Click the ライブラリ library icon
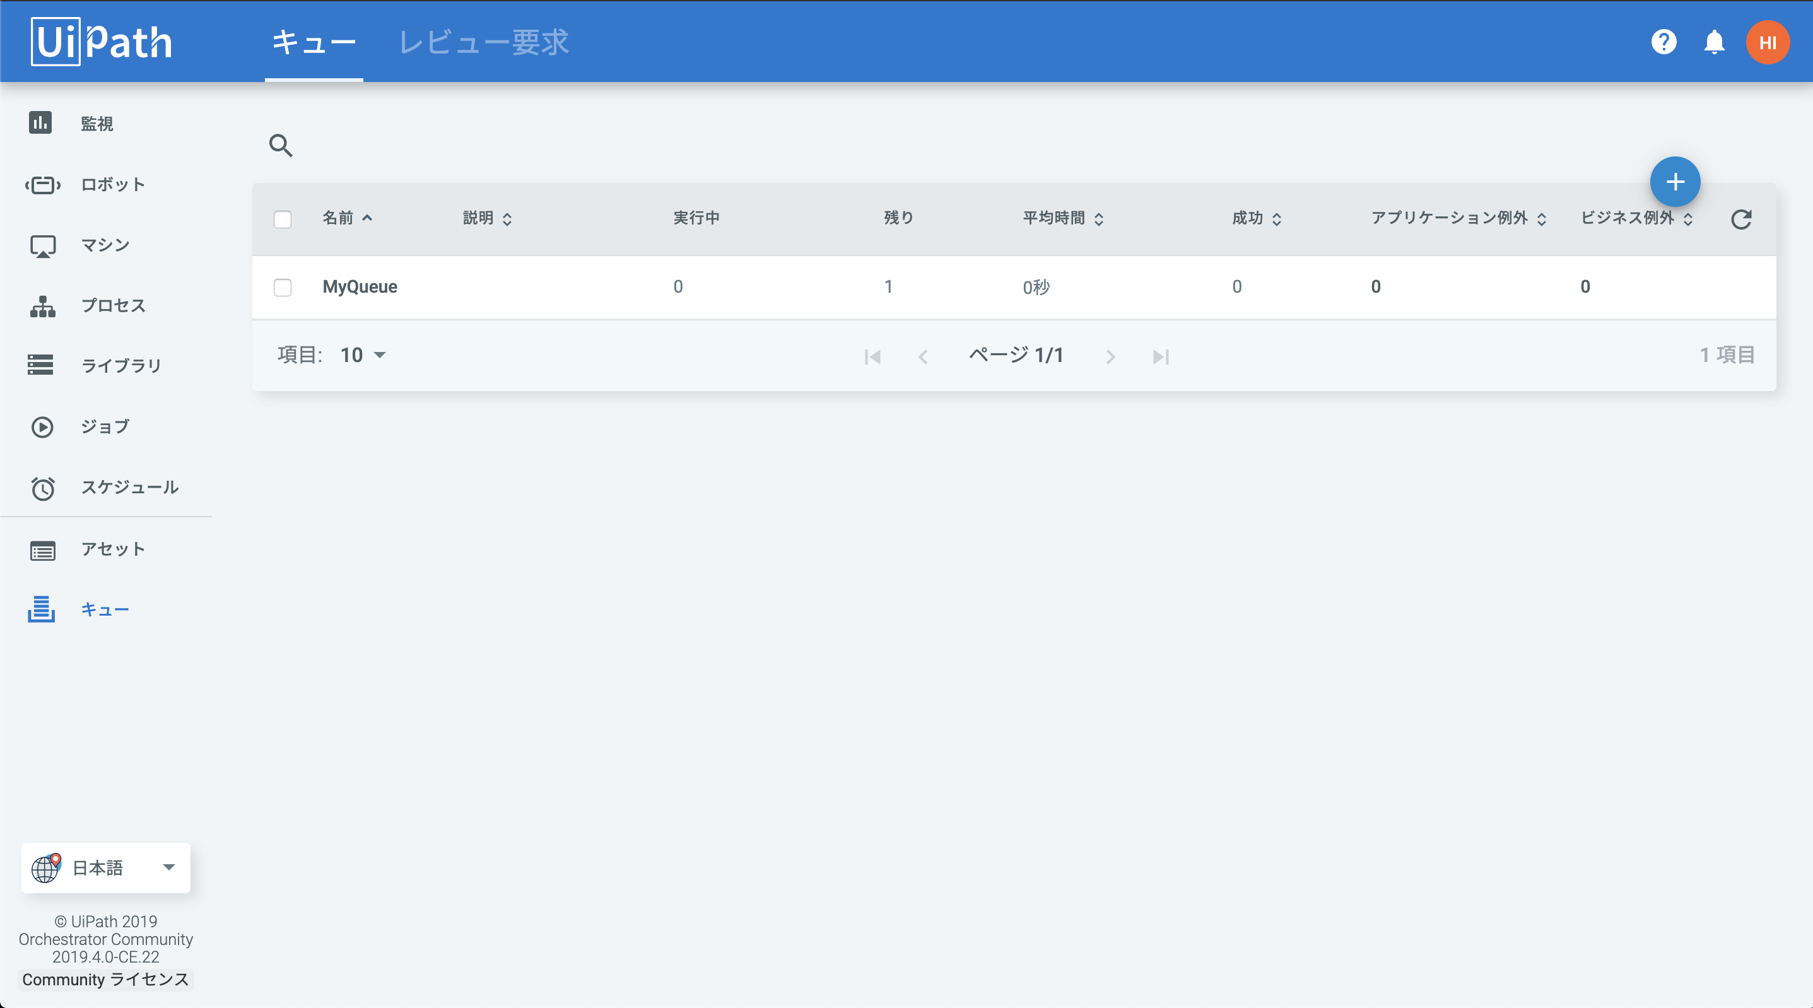This screenshot has height=1008, width=1813. tap(41, 365)
